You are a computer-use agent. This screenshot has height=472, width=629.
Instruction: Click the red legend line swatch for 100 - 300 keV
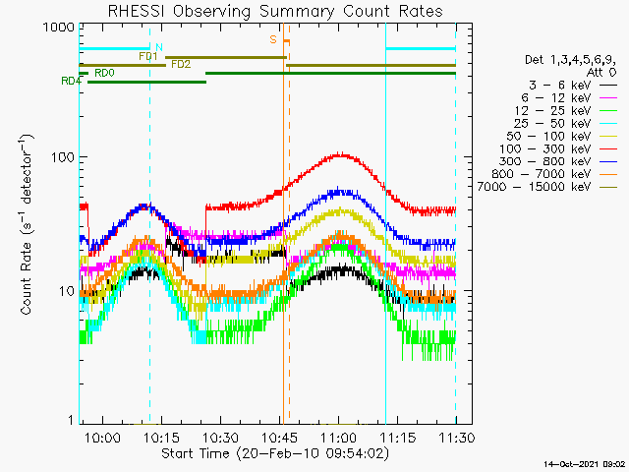[608, 149]
